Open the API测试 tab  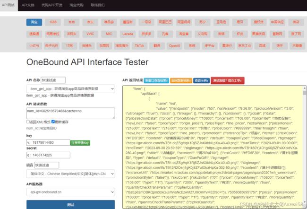(x=8, y=5)
